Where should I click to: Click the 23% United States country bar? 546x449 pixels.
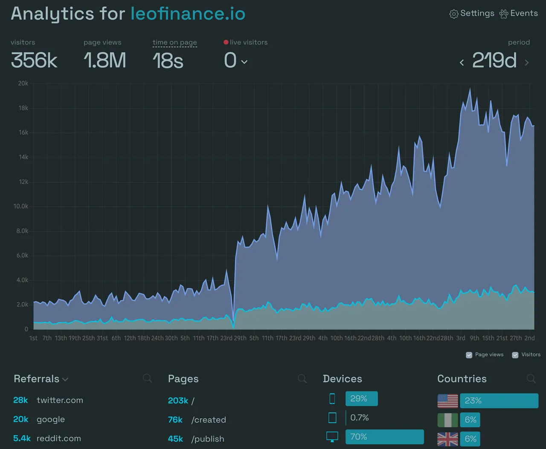[x=499, y=401]
